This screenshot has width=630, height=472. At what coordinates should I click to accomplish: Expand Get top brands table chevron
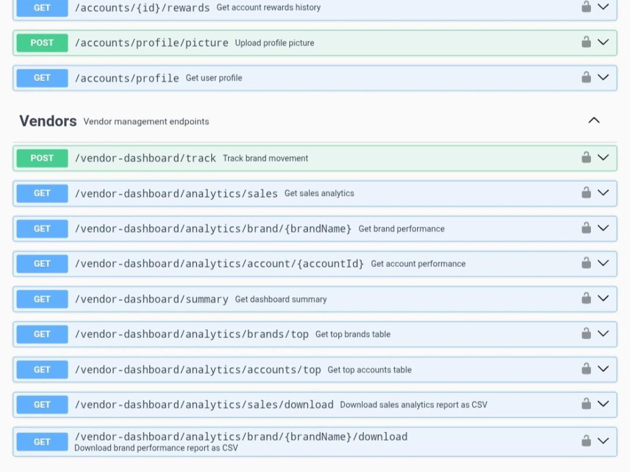click(604, 334)
